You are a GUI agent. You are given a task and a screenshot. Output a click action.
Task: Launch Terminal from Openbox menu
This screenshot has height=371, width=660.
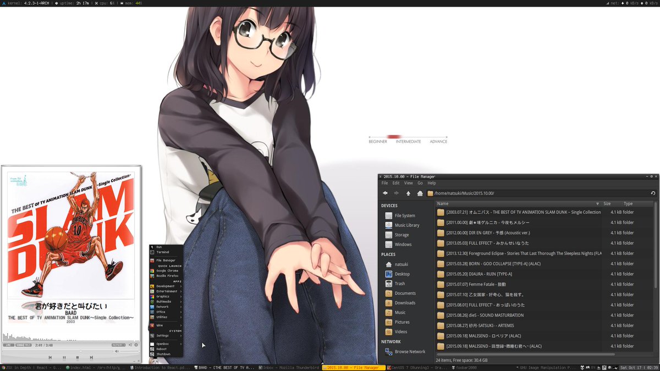[166, 252]
